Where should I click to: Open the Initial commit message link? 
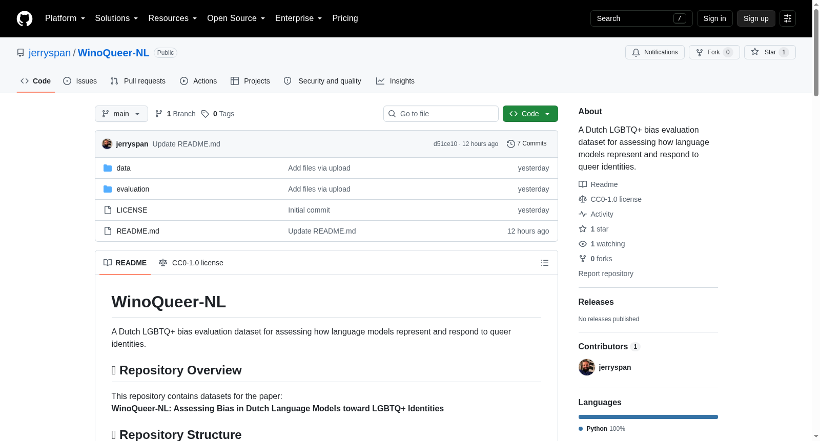pyautogui.click(x=309, y=210)
